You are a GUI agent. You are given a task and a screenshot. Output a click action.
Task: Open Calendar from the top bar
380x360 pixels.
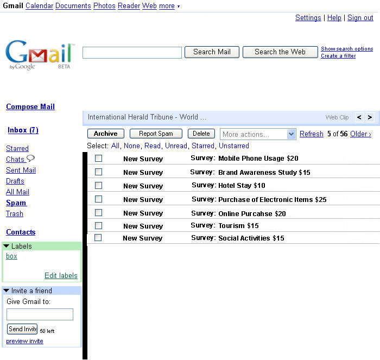click(x=39, y=5)
